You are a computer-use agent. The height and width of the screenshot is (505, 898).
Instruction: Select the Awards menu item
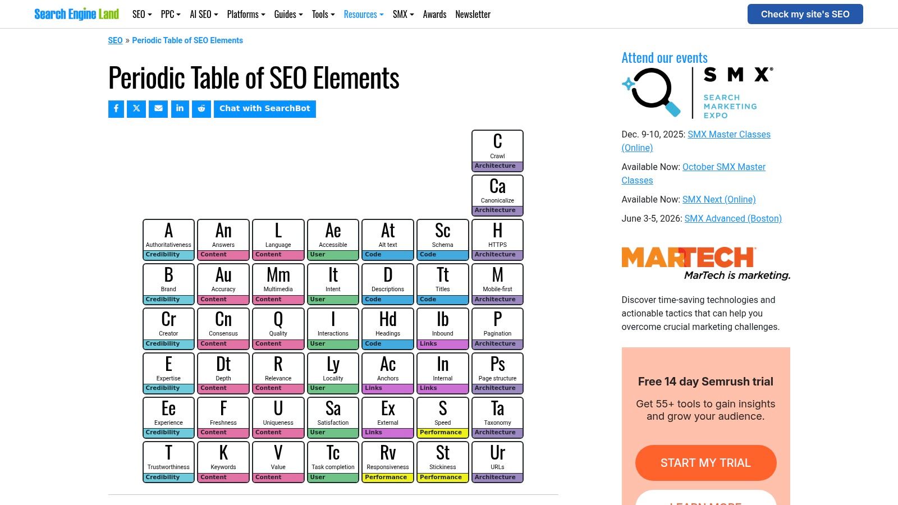(434, 14)
